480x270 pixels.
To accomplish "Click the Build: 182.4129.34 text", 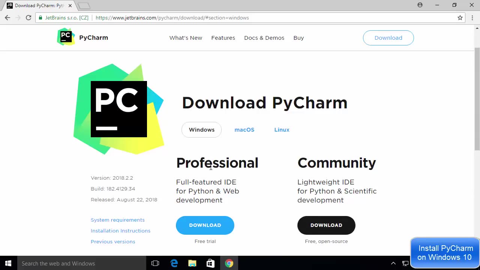I will click(113, 189).
